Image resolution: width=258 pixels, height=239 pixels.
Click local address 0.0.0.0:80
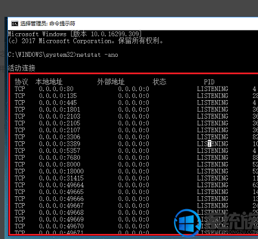[56, 89]
